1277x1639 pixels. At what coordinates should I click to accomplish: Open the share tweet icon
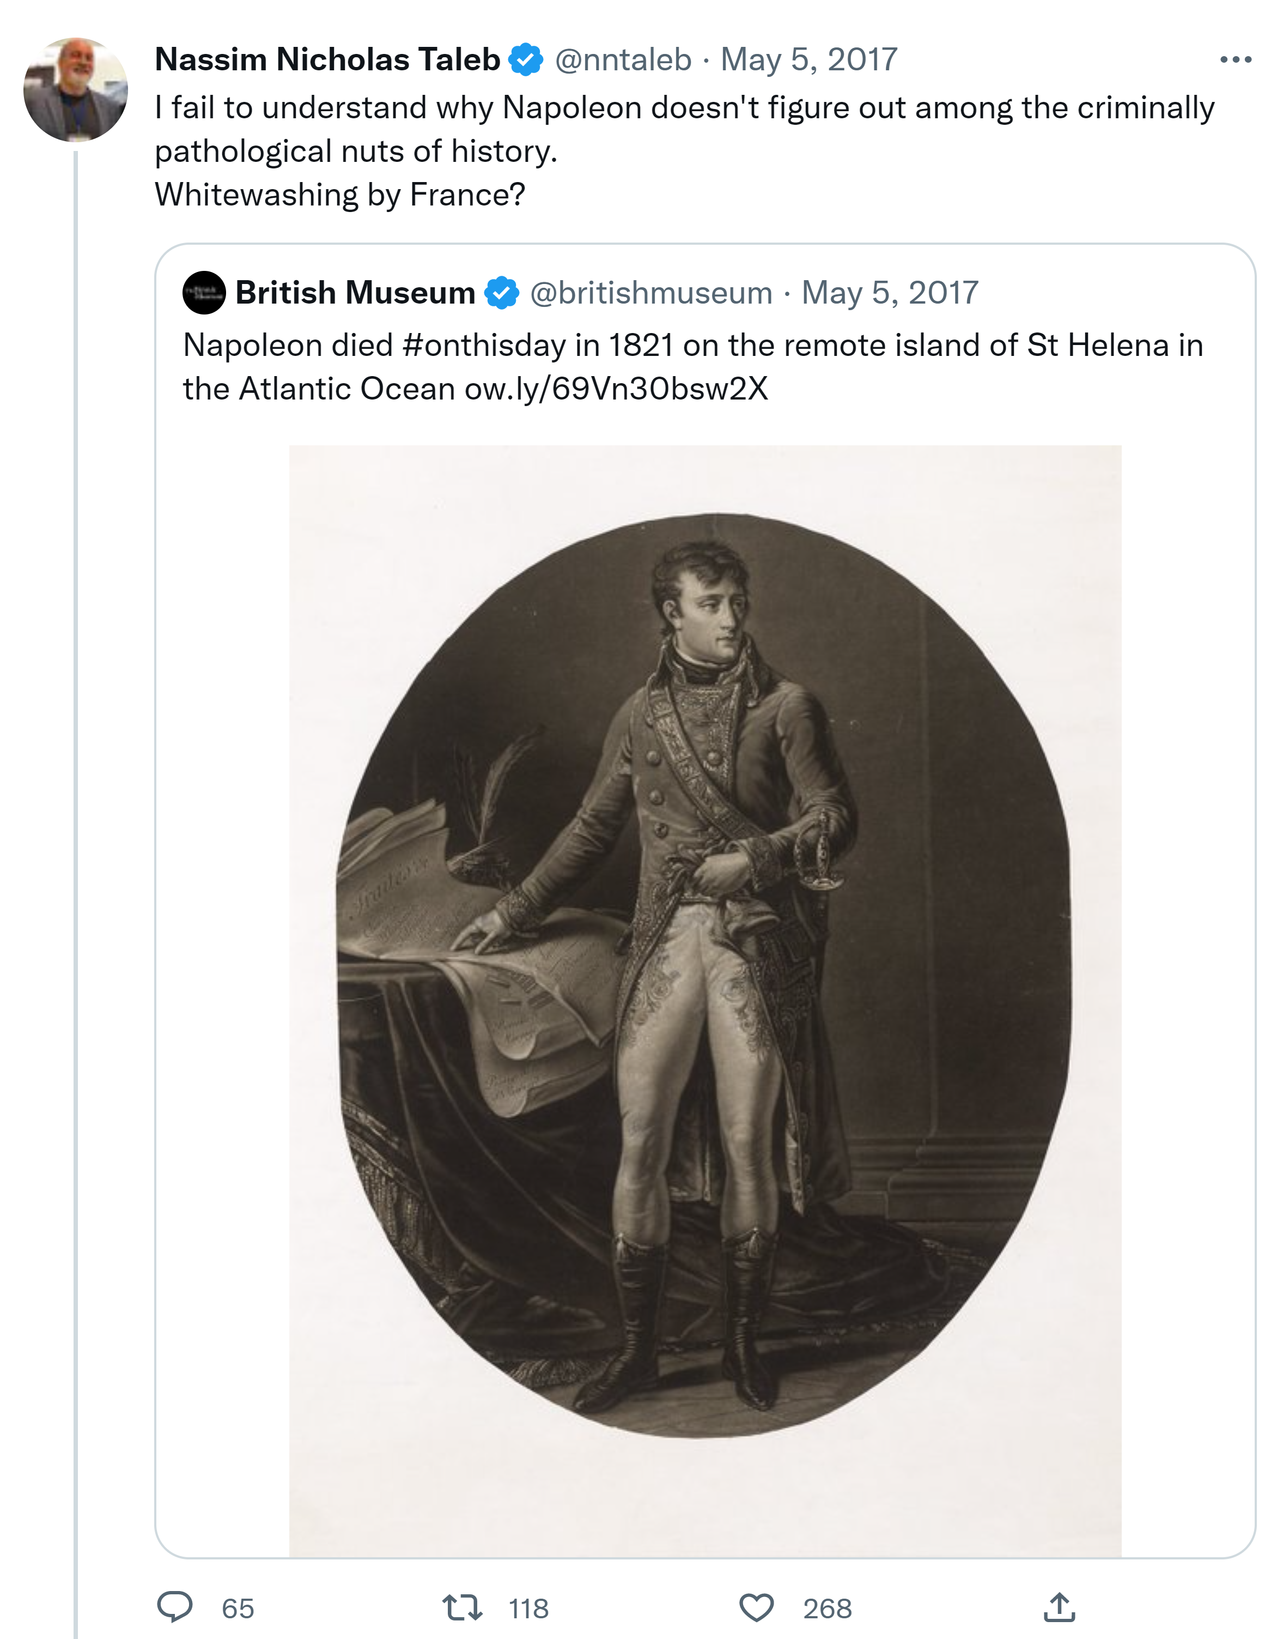pos(1059,1607)
